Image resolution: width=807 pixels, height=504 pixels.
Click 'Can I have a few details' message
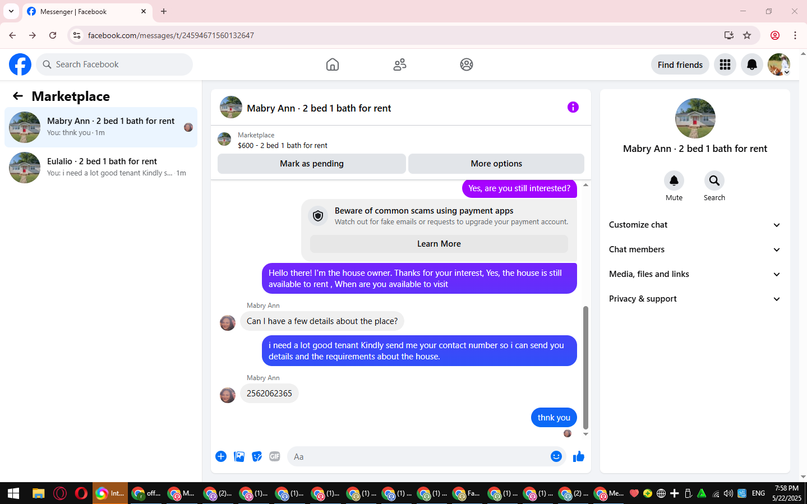coord(322,321)
